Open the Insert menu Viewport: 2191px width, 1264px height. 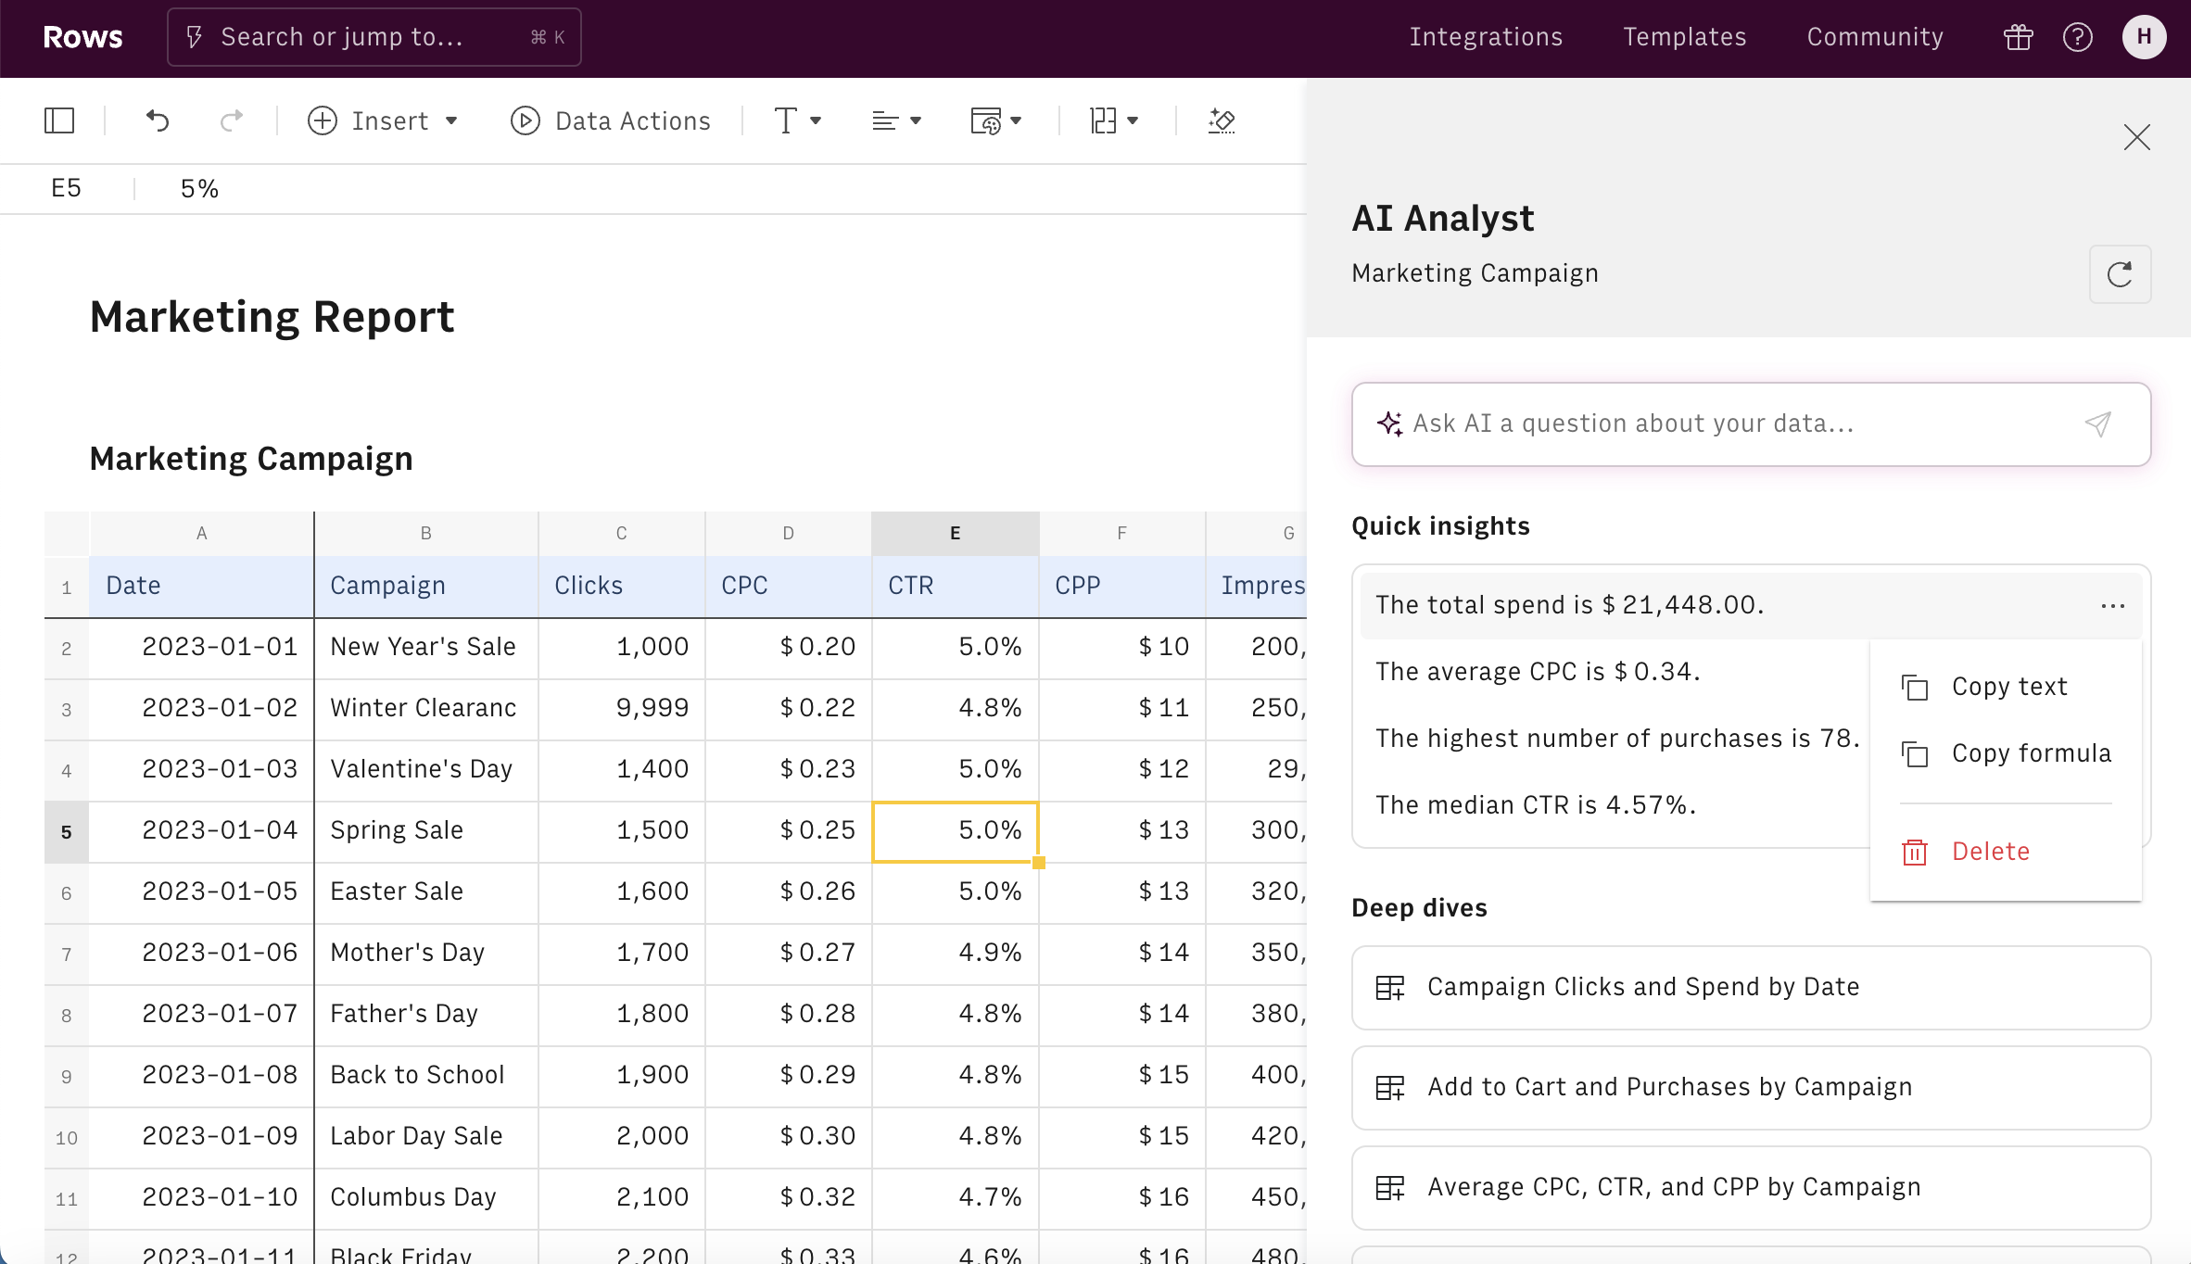(383, 120)
